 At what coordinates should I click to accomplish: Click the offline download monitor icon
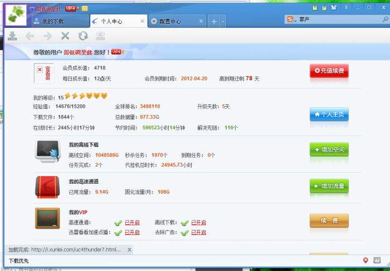pyautogui.click(x=48, y=151)
